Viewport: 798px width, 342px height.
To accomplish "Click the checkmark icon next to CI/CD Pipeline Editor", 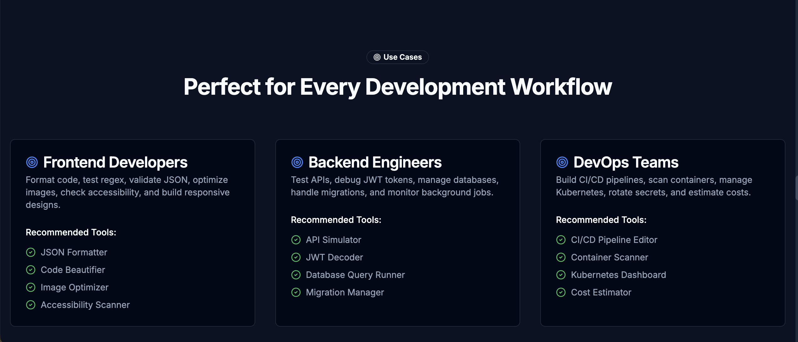I will pyautogui.click(x=561, y=240).
